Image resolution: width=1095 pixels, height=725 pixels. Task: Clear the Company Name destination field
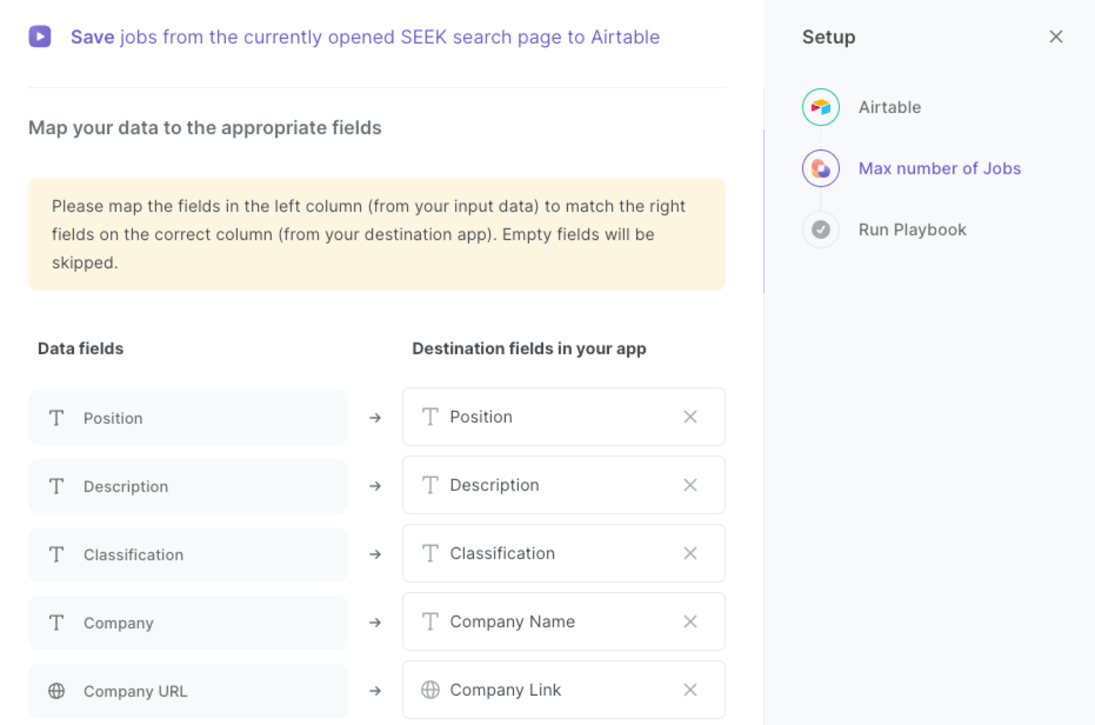click(x=690, y=622)
